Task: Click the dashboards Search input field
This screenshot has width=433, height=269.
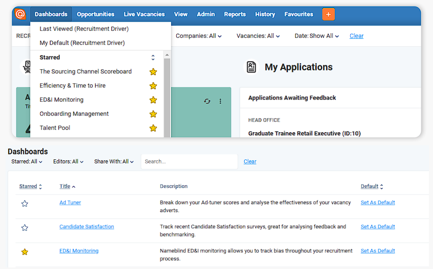Action: pos(189,162)
